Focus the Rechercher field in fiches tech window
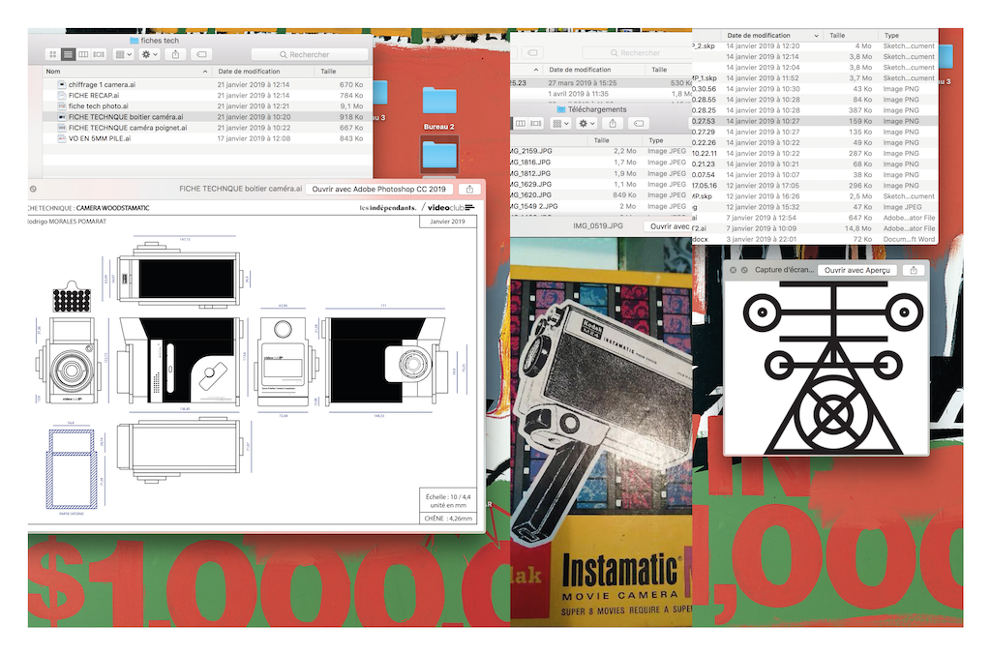The width and height of the screenshot is (991, 654). 309,54
